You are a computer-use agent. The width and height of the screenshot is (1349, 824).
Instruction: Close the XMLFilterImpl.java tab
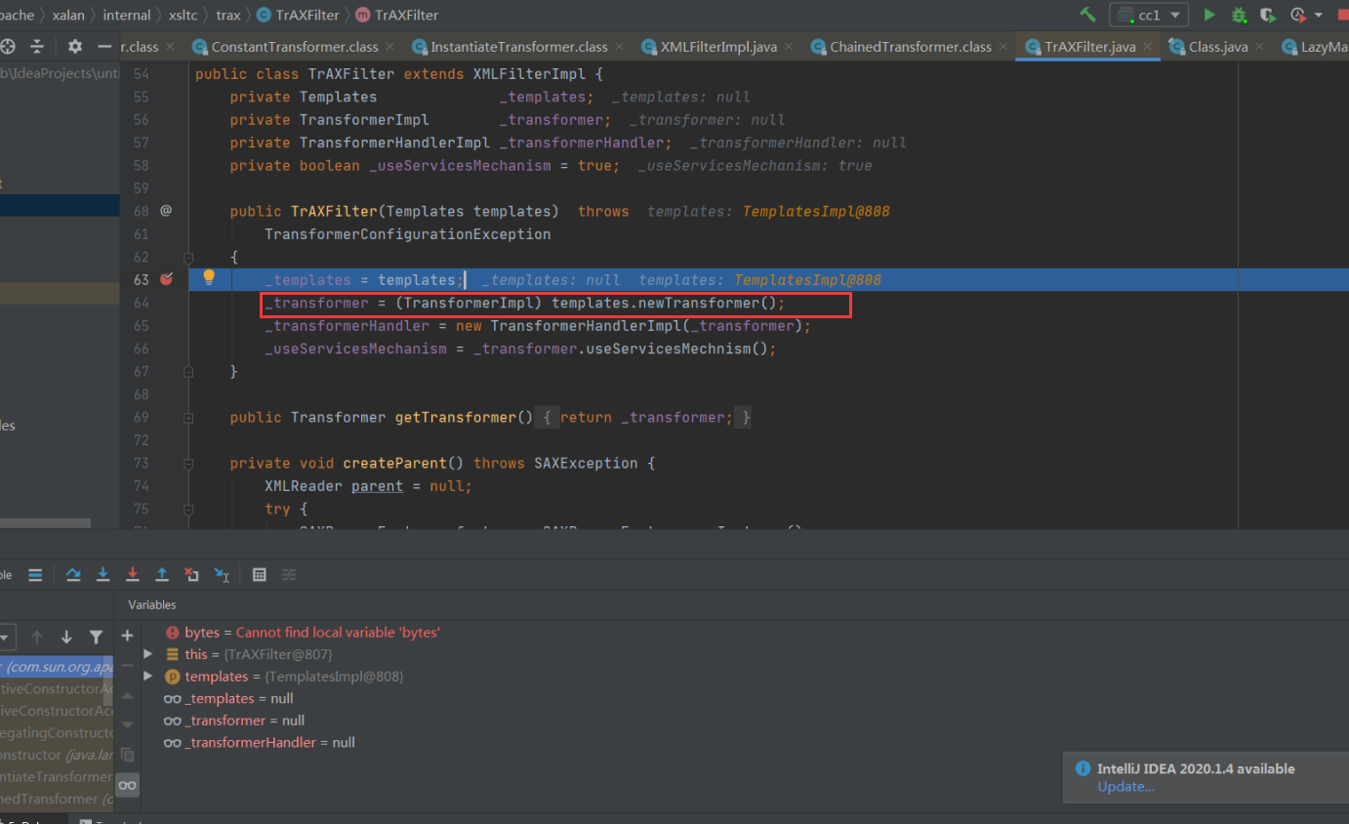coord(790,46)
